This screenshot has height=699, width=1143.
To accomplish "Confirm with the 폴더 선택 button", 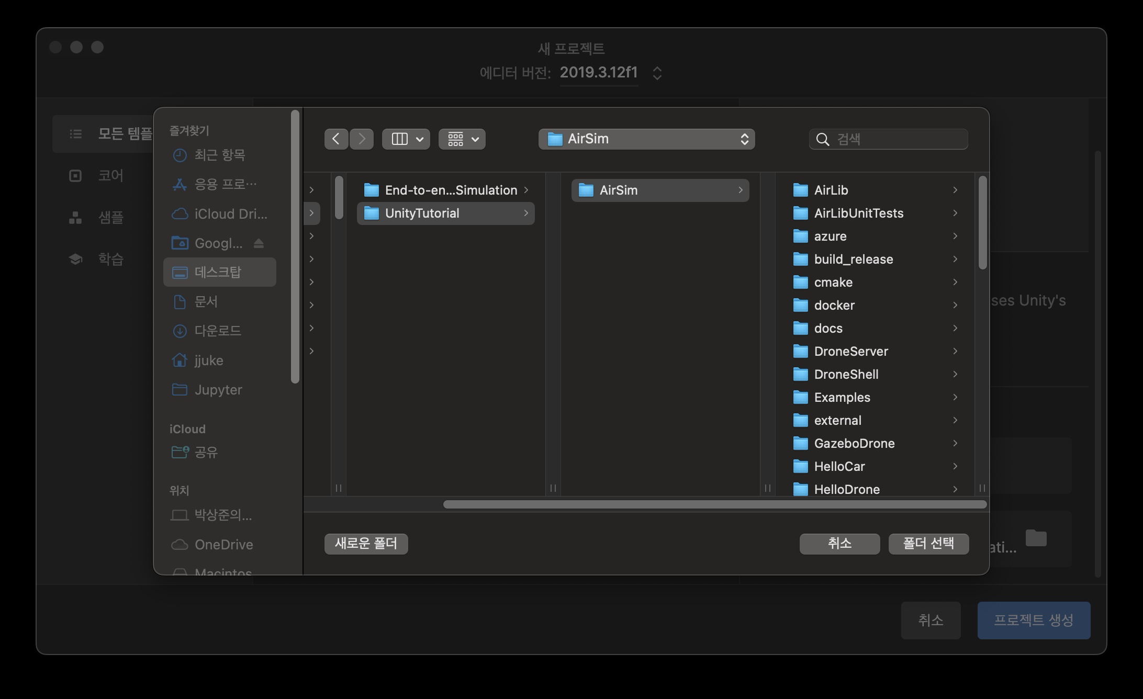I will click(x=929, y=544).
